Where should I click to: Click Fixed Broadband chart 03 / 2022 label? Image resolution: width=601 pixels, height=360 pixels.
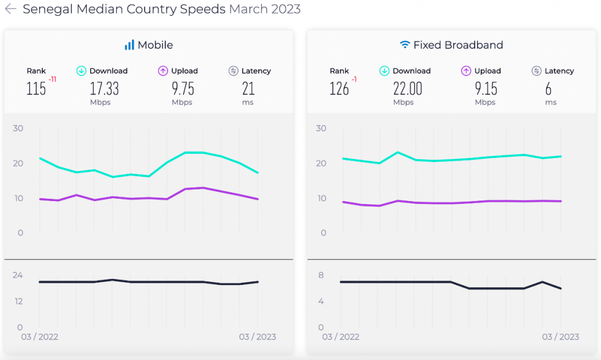(342, 337)
